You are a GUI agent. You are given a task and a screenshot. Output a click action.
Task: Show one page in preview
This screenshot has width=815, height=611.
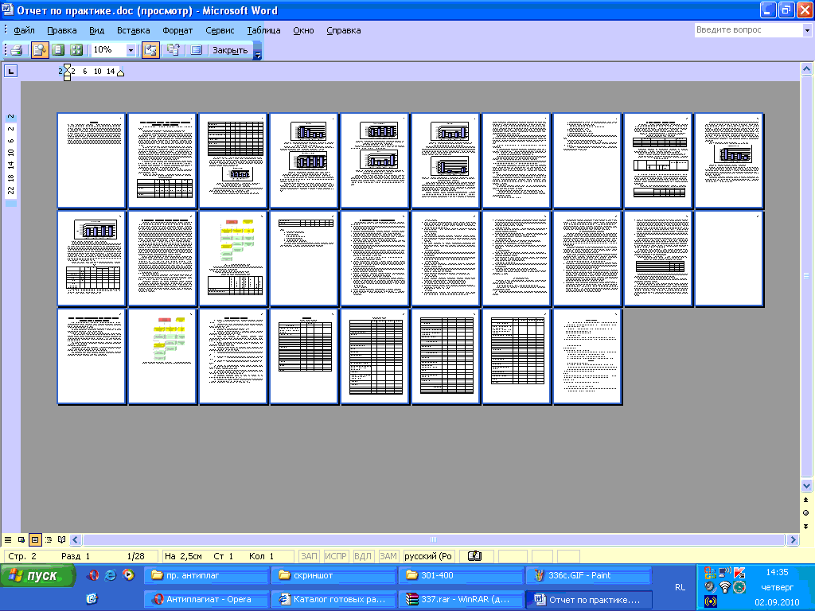point(58,50)
